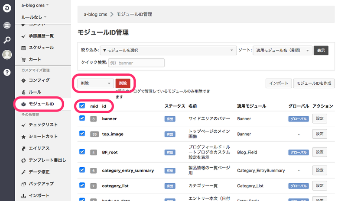Open チェックリスト in the sidebar
338x201 pixels.
(x=43, y=125)
